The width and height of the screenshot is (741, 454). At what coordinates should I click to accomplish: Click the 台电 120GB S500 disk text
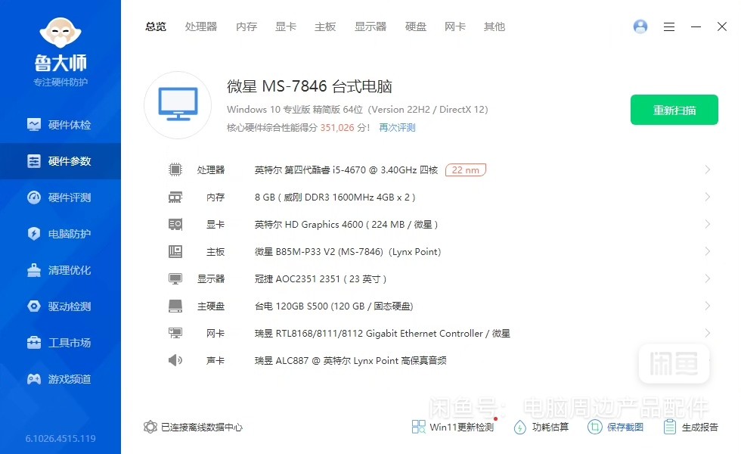click(333, 306)
